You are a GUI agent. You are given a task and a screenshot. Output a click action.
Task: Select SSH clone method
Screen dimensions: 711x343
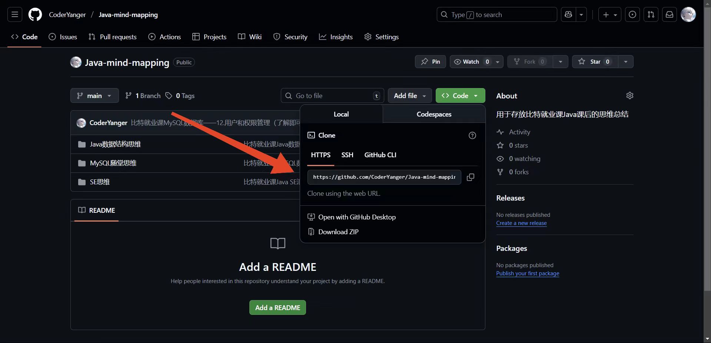(347, 155)
